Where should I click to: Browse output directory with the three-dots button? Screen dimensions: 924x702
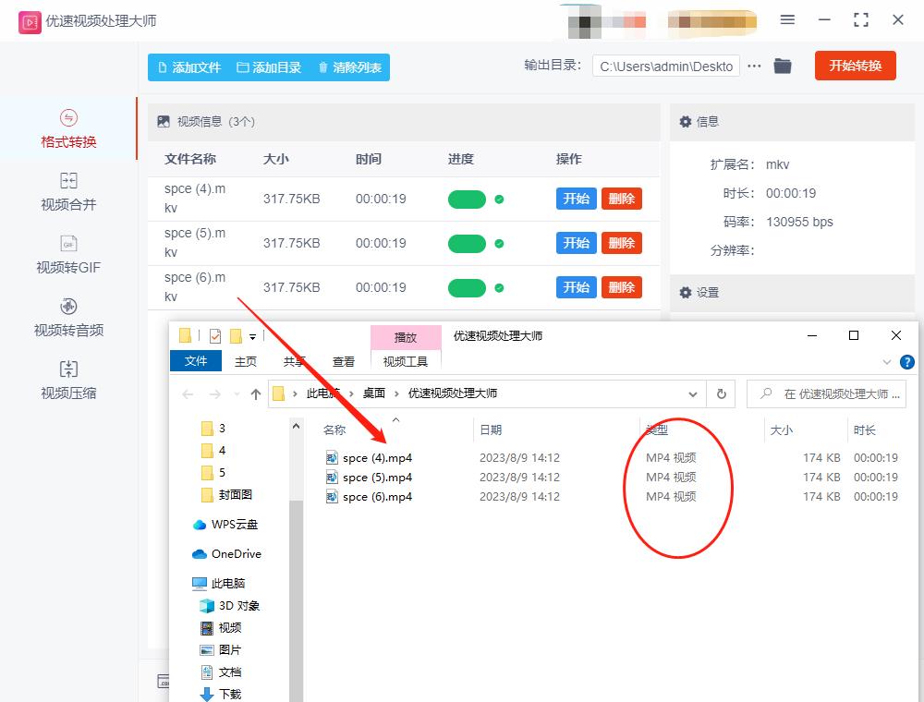(754, 66)
